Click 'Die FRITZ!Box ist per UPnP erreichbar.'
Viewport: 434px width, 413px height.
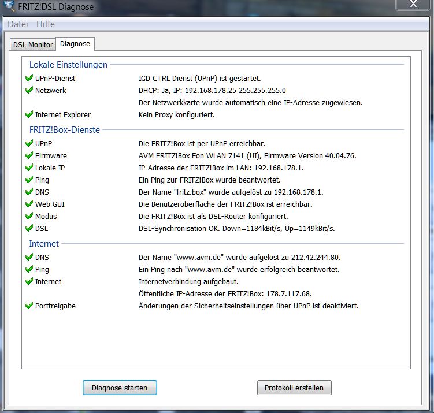click(202, 144)
